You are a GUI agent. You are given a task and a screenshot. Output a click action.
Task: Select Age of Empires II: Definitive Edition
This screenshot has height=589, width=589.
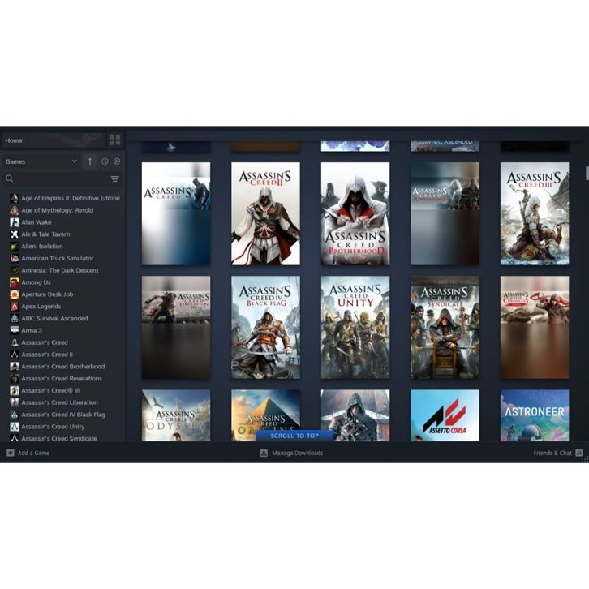[x=65, y=198]
